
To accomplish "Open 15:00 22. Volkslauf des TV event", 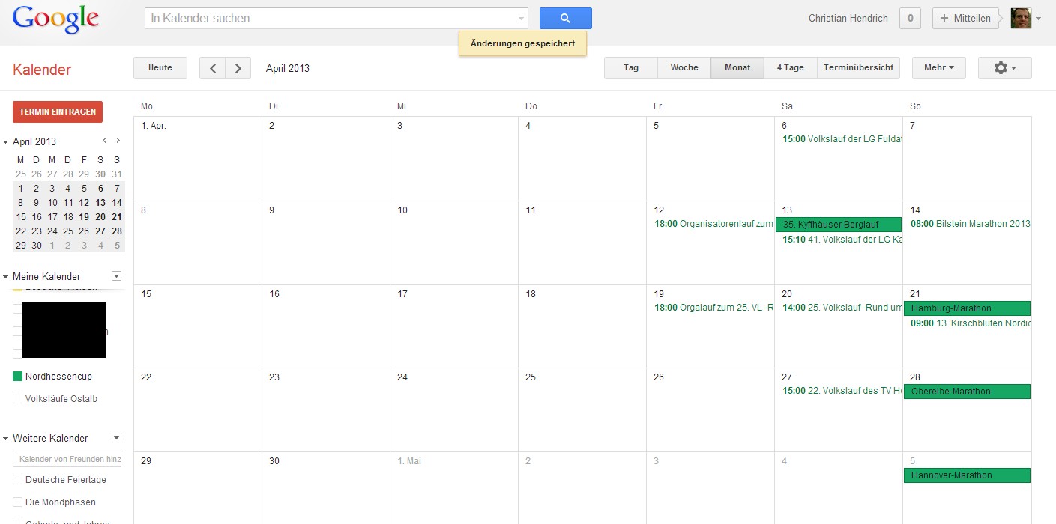I will (x=842, y=390).
